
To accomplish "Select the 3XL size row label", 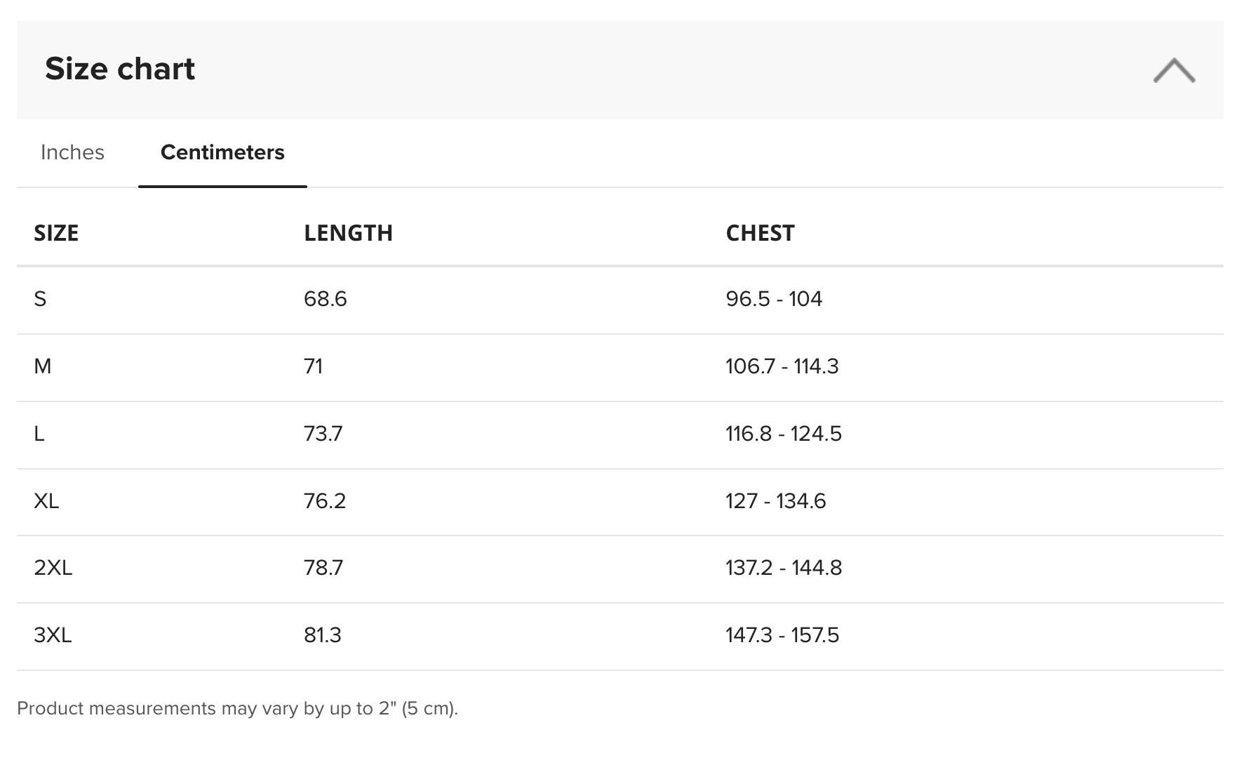I will [x=53, y=635].
